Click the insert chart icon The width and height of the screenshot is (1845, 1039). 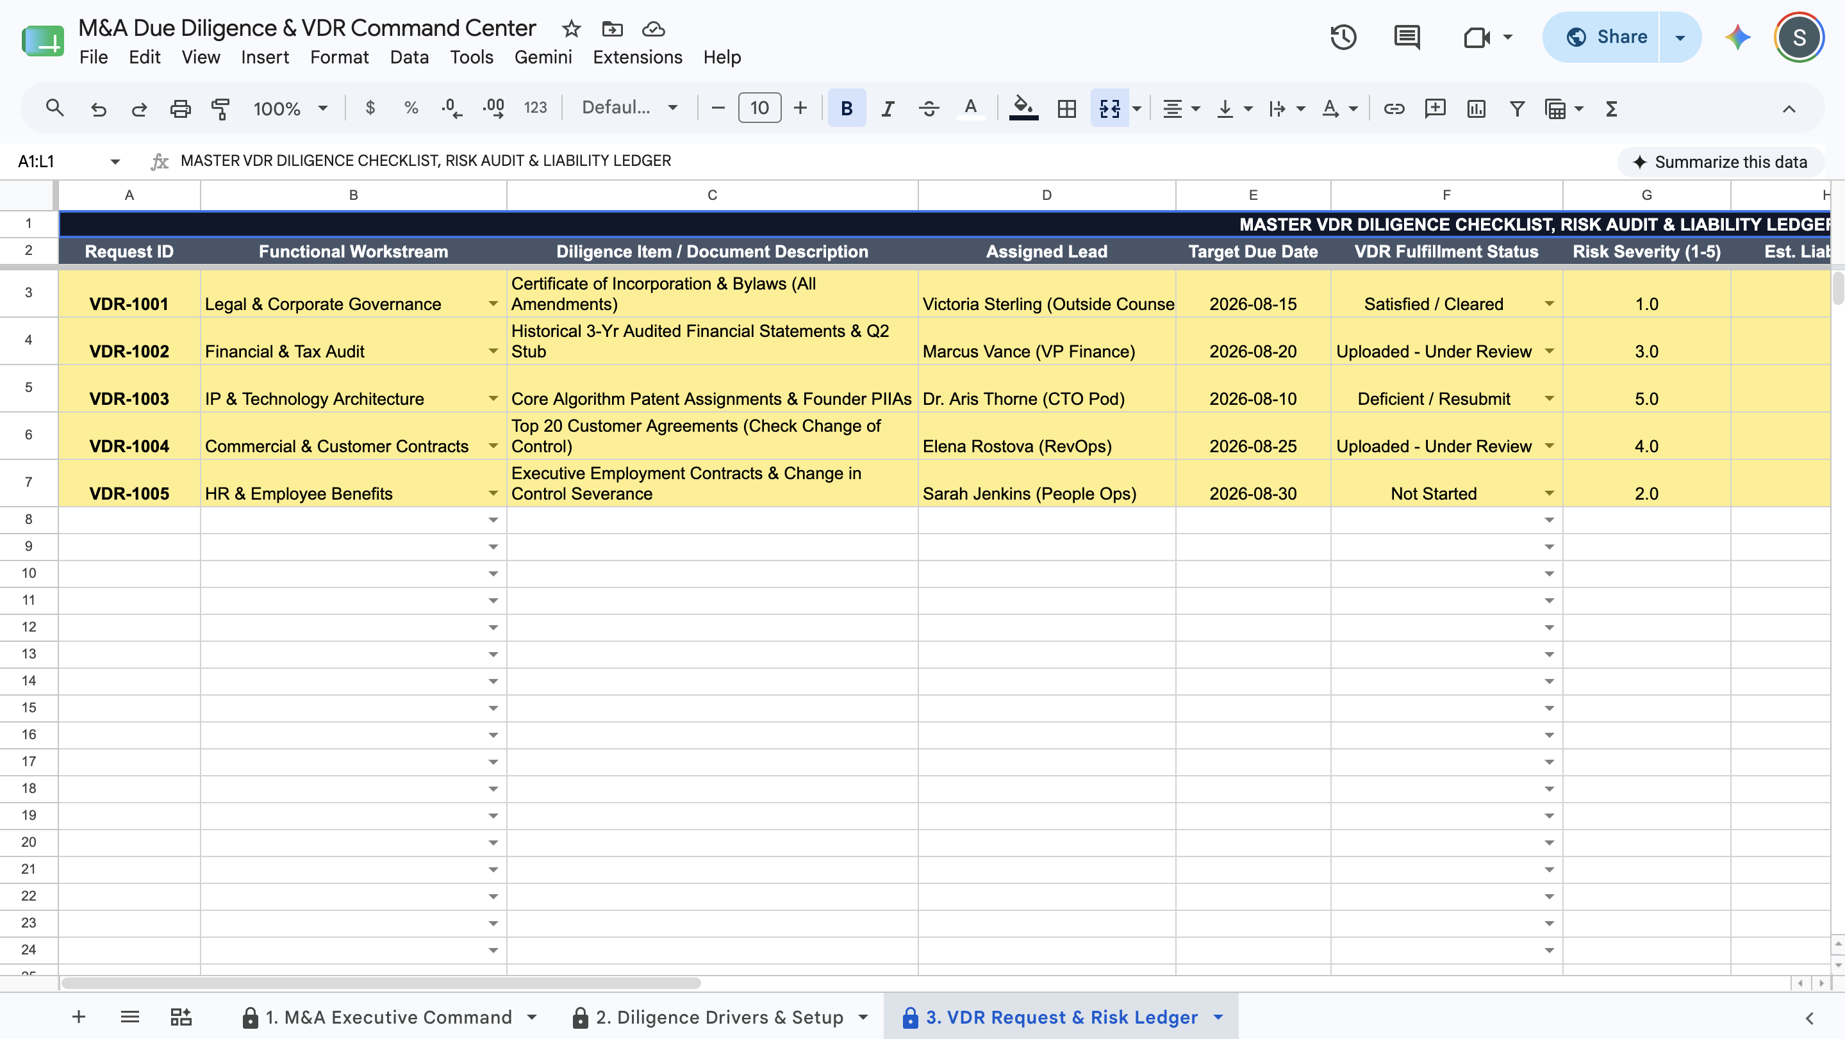pyautogui.click(x=1476, y=108)
